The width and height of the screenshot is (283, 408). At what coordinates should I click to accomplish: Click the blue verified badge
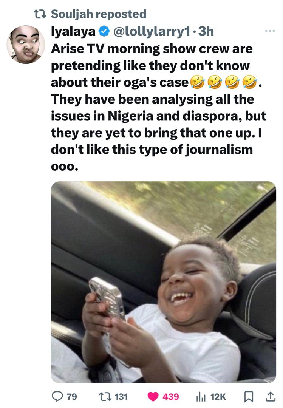pos(104,31)
